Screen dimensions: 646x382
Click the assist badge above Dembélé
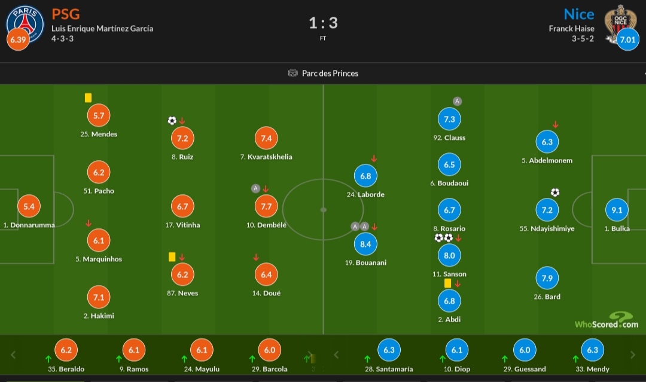click(255, 188)
